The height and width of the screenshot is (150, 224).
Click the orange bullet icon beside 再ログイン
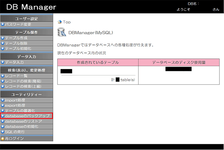3,138
